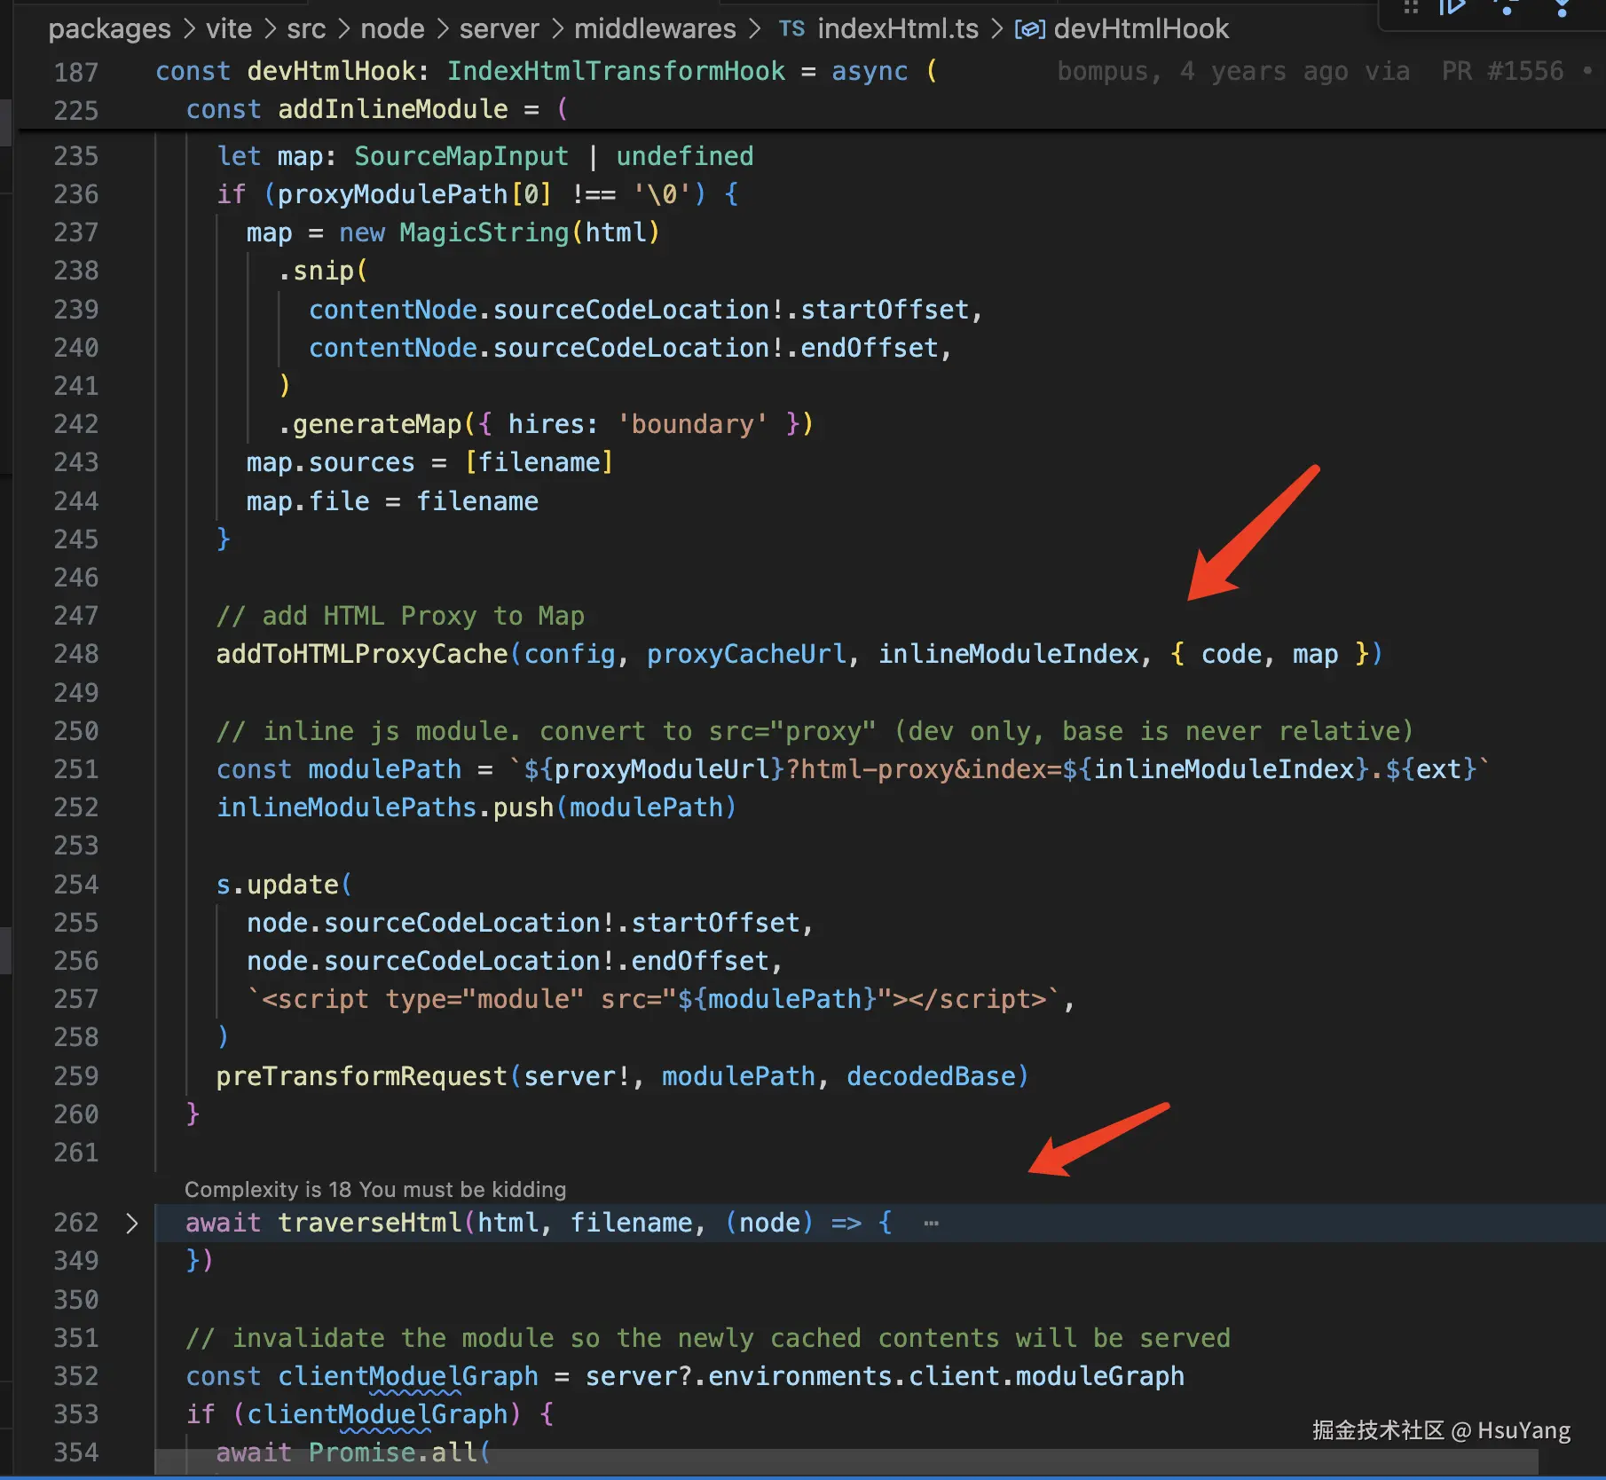The width and height of the screenshot is (1606, 1480).
Task: Click 'preTransformRequest' on line 259
Action: [362, 1076]
